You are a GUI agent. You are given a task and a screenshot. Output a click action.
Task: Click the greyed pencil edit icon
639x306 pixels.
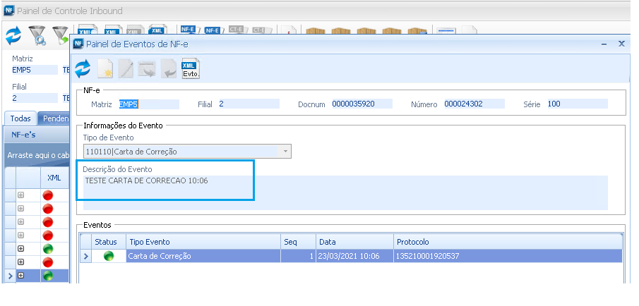click(x=126, y=69)
